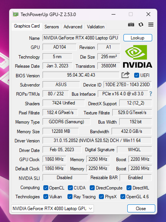Image resolution: width=166 pixels, height=222 pixels.
Task: Click the Bus Interface question mark
Action: (x=151, y=94)
